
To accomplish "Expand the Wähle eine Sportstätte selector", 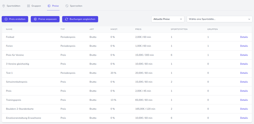I will [x=219, y=19].
